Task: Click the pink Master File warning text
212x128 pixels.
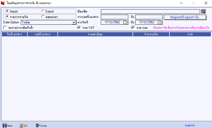Action: tap(181, 28)
